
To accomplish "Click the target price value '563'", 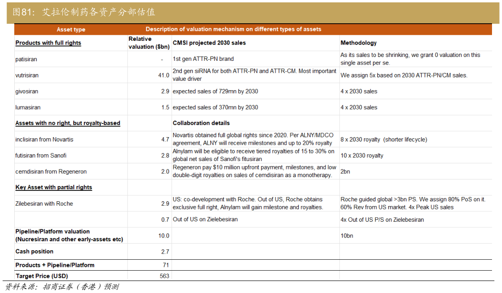I will point(165,276).
